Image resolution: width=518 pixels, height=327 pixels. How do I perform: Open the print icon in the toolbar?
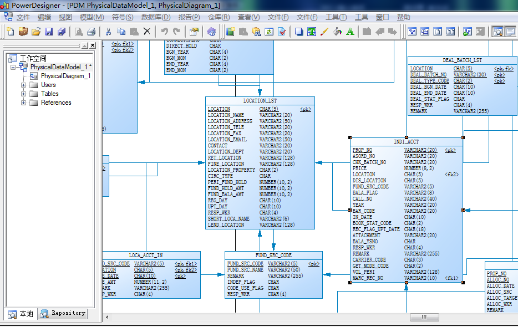click(91, 32)
